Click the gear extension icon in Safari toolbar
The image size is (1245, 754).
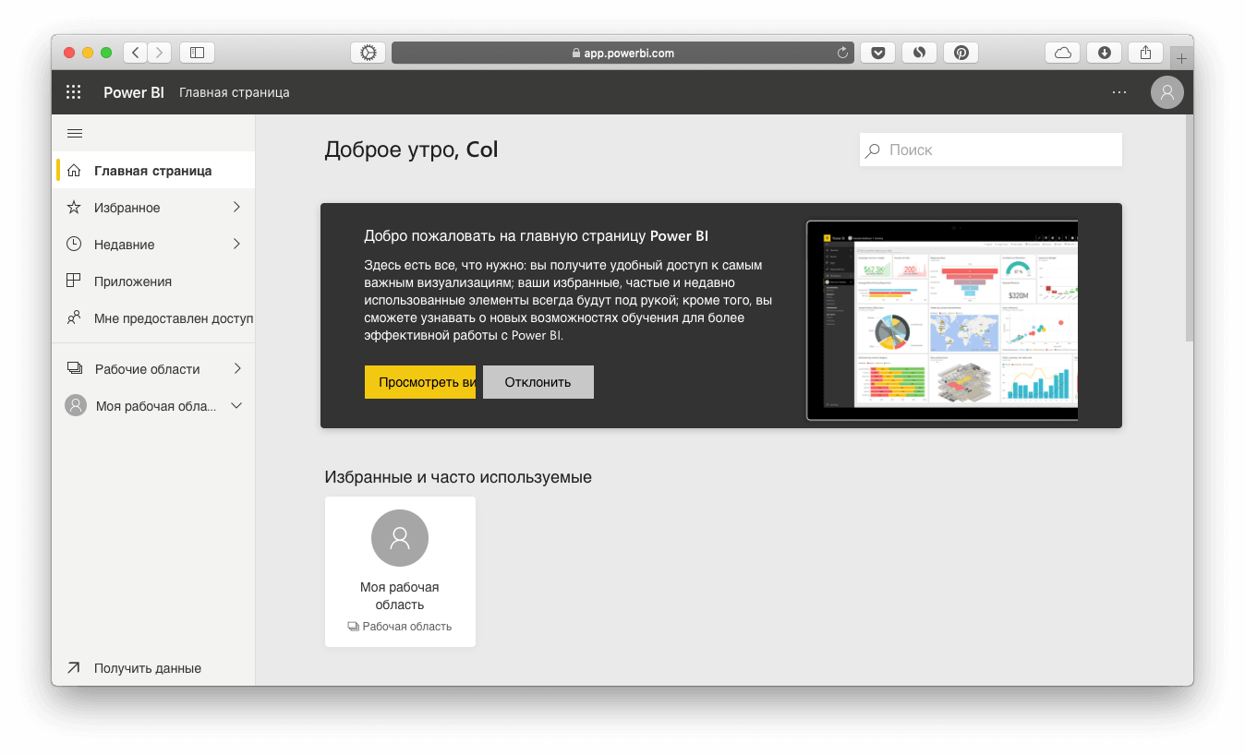(369, 53)
